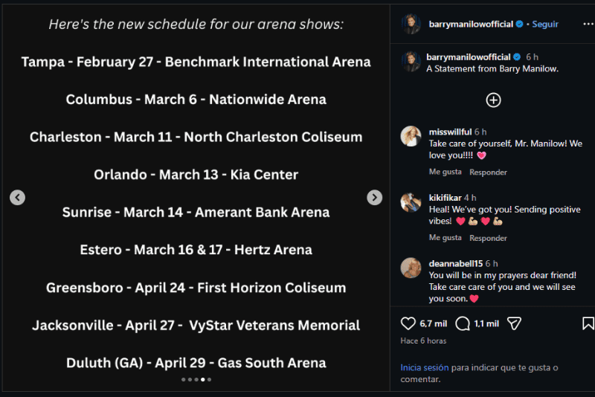This screenshot has height=397, width=595.
Task: Open kikifikar's profile picture
Action: (411, 202)
